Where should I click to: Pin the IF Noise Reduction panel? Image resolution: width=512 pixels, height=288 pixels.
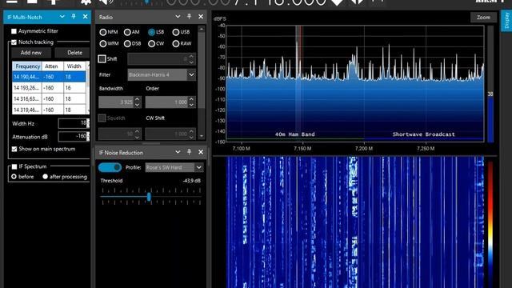[189, 152]
